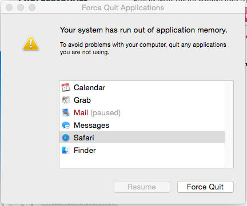This screenshot has width=247, height=206.
Task: Click the yellow warning triangle icon
Action: [31, 43]
